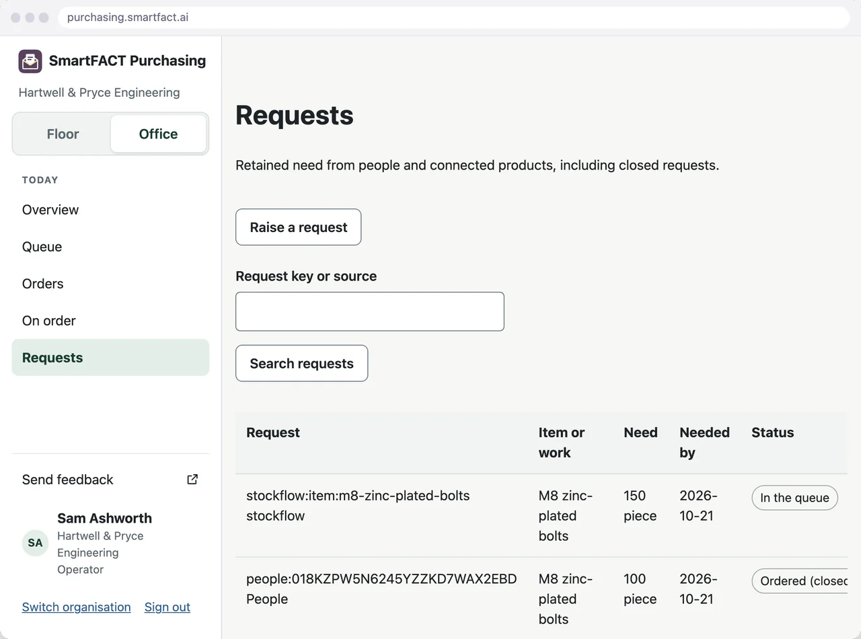
Task: Open the Orders section
Action: (110, 284)
